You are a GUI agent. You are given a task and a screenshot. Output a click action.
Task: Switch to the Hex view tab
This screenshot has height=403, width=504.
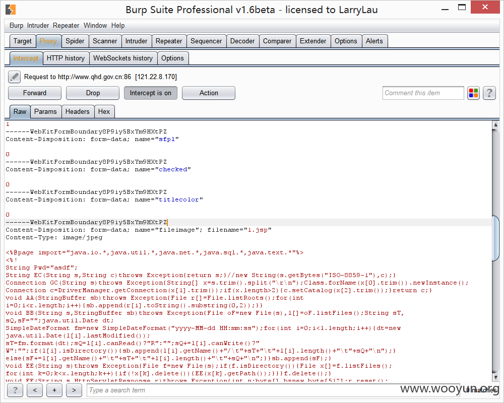104,111
